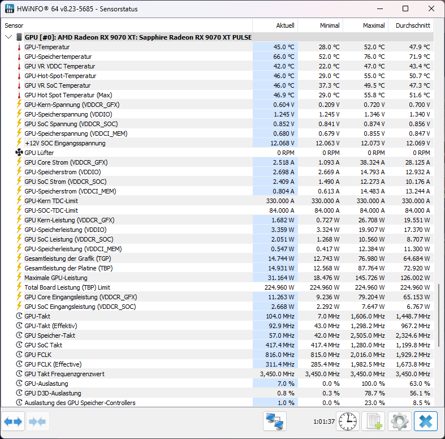Select GPU Kern-Leistung (VDDCR_GFX) row
This screenshot has width=445, height=439.
pyautogui.click(x=224, y=220)
